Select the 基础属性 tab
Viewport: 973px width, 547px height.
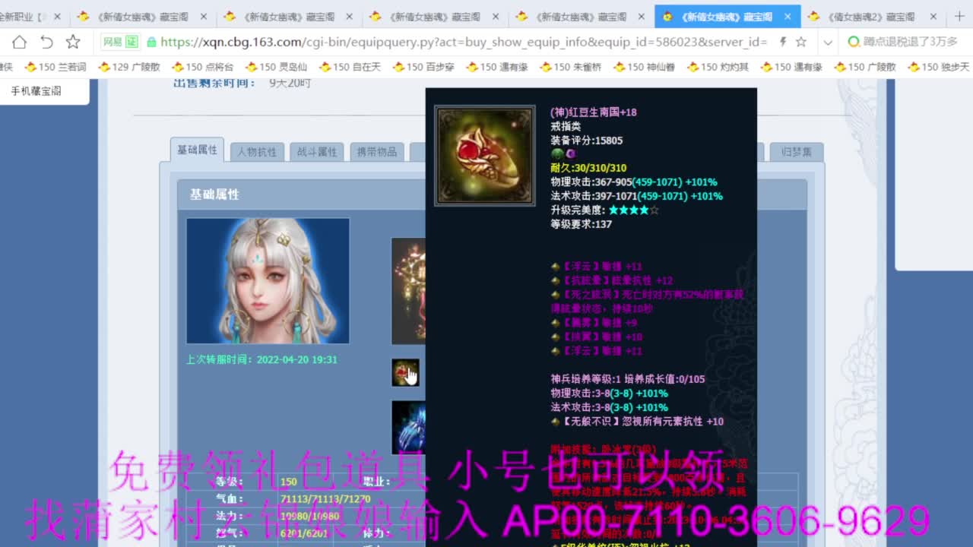pyautogui.click(x=197, y=150)
